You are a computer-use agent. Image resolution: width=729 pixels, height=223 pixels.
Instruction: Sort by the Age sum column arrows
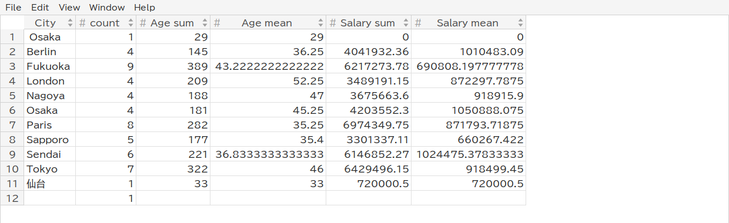205,23
